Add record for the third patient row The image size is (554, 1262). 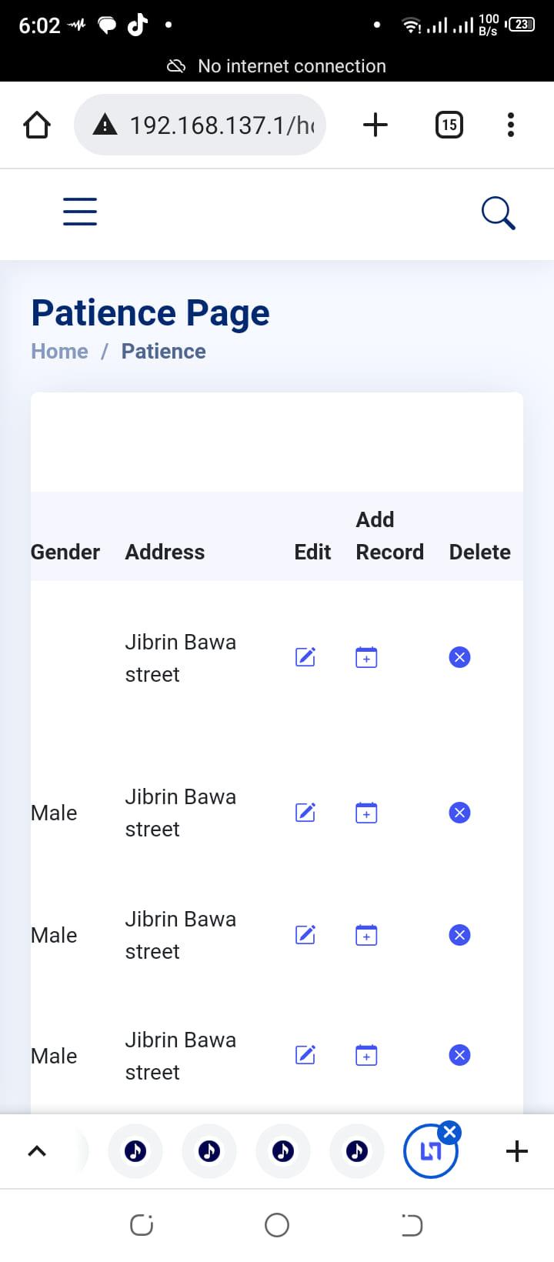point(366,935)
